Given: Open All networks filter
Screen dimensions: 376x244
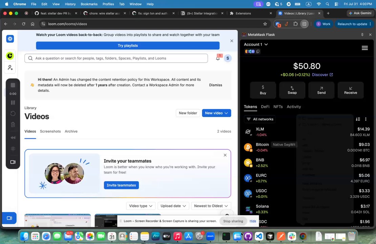Looking at the screenshot, I should click(x=260, y=119).
